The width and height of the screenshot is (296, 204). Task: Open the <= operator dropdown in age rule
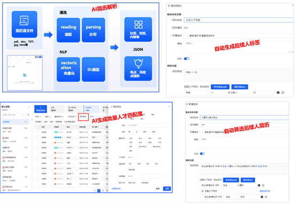coord(217,92)
